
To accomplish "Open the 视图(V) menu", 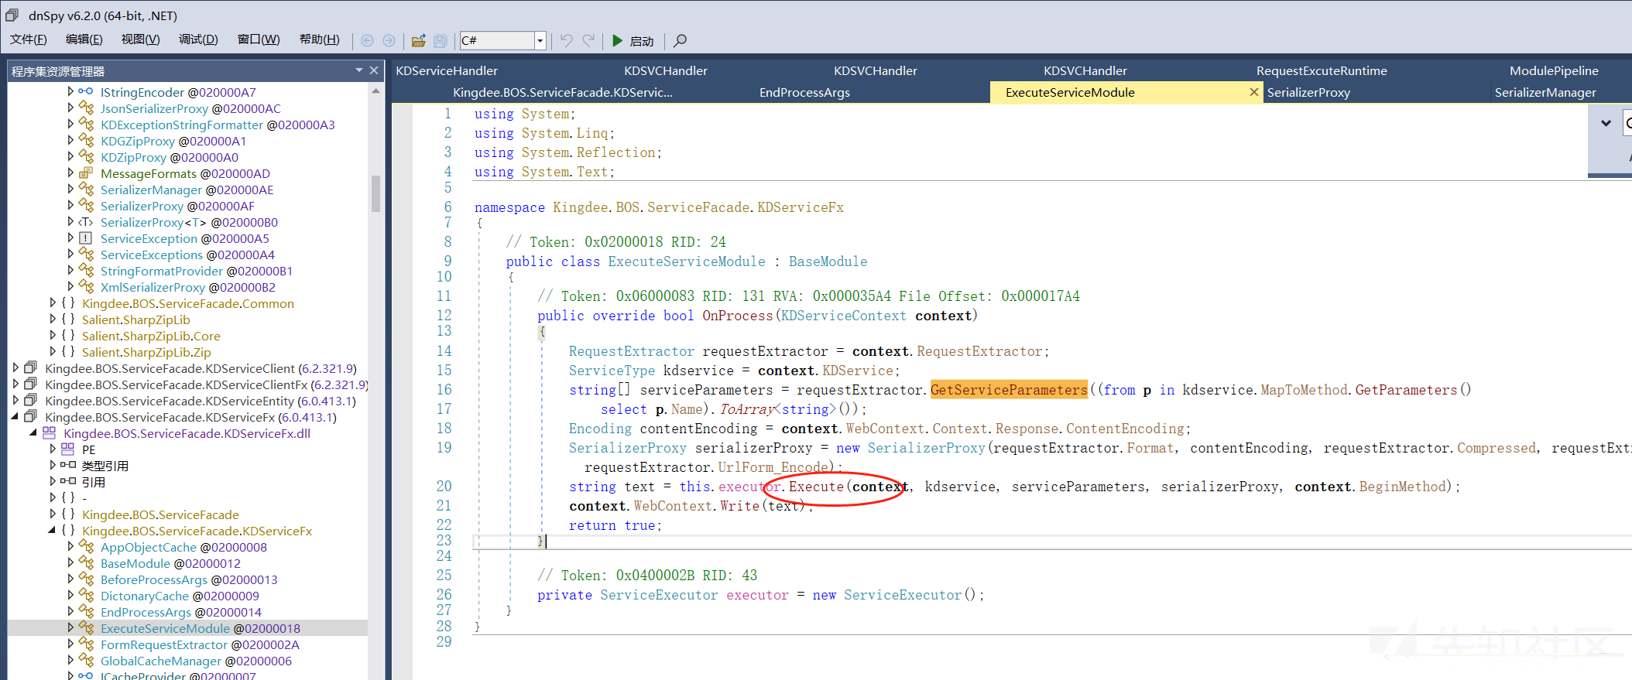I will 141,39.
